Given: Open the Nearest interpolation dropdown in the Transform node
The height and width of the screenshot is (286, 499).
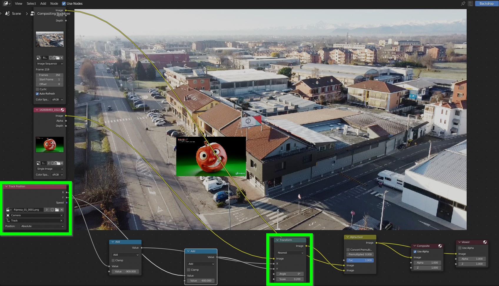Looking at the screenshot, I should (290, 253).
